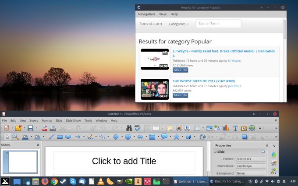The width and height of the screenshot is (298, 186).
Task: Select the Rectangle drawing tool
Action: coord(60,137)
